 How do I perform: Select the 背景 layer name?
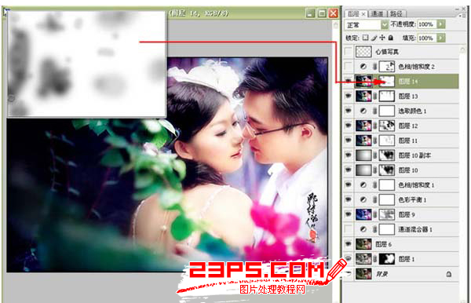[382, 274]
